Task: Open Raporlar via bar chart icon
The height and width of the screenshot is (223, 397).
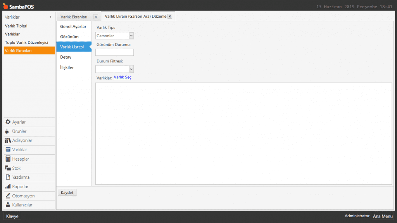Action: tap(8, 187)
